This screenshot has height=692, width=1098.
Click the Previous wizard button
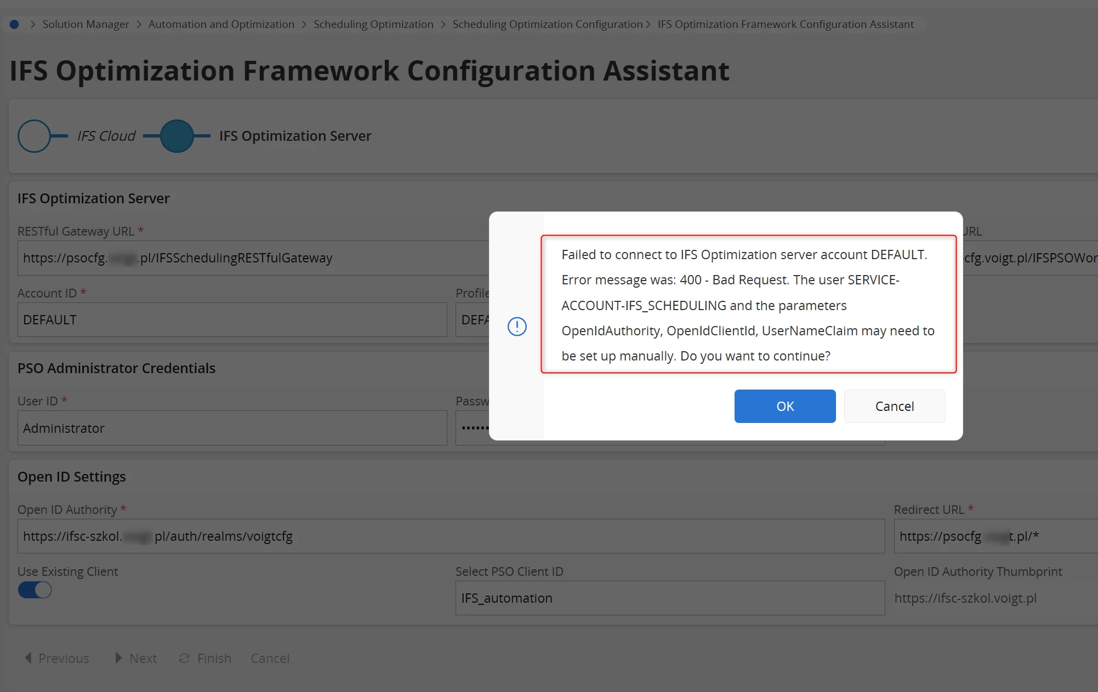pos(56,658)
